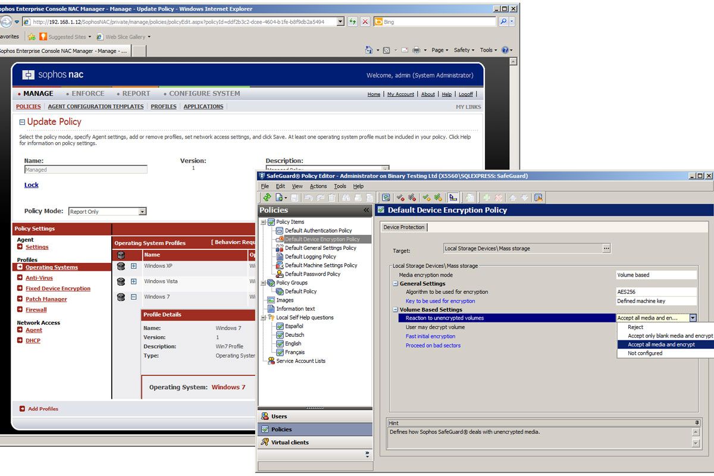
Task: Select Default Logging Policy tree item
Action: click(x=310, y=256)
